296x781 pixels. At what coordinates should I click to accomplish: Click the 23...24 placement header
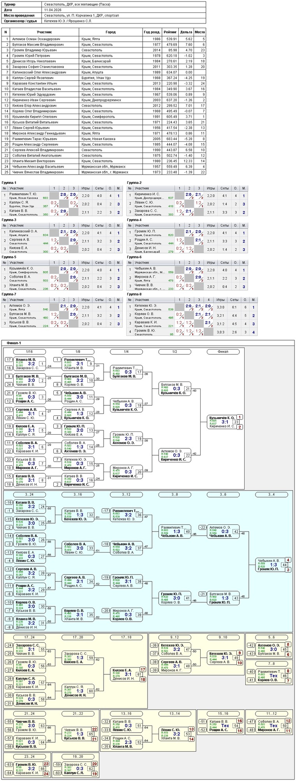30,756
